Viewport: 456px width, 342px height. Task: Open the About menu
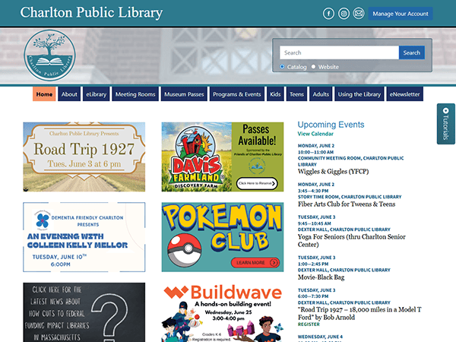69,94
